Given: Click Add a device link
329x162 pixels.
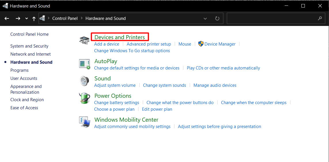Looking at the screenshot, I should 107,44.
